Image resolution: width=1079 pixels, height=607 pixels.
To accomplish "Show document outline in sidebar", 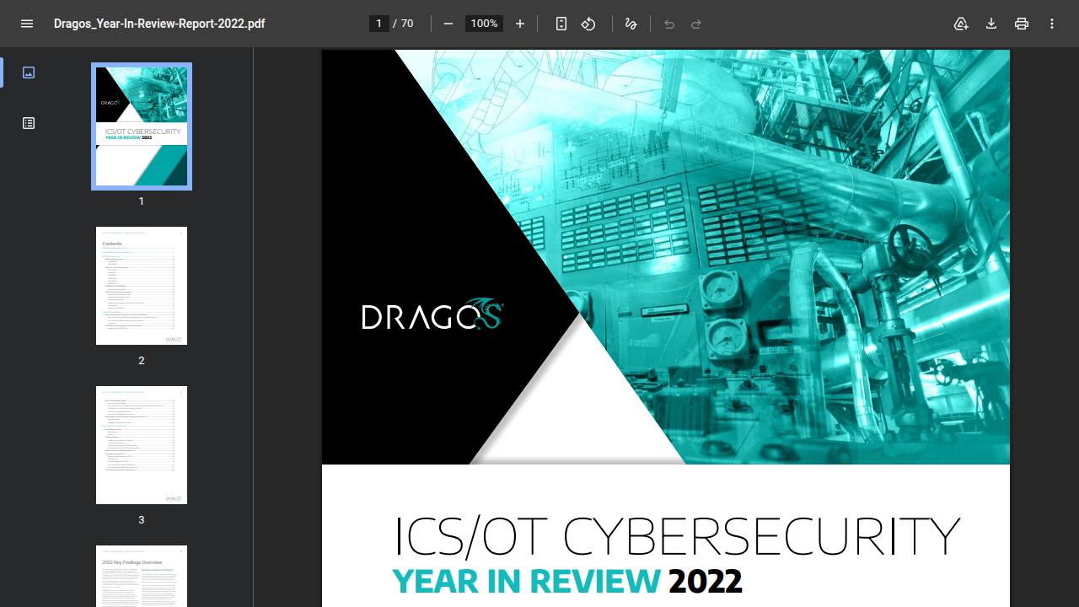I will point(29,123).
